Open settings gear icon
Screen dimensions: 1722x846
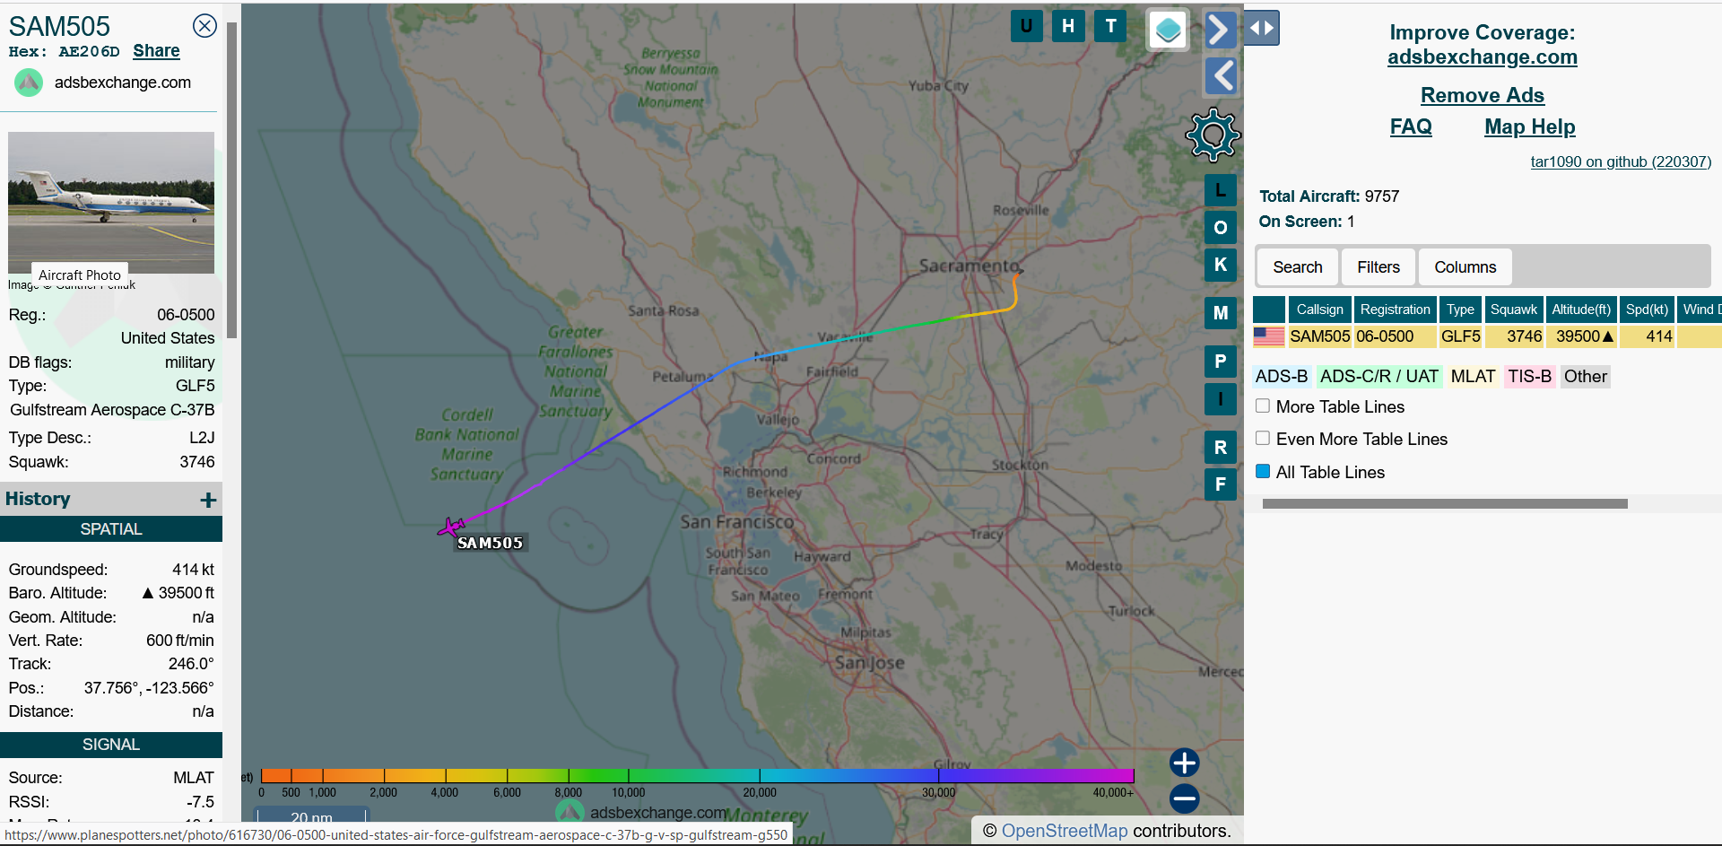pyautogui.click(x=1213, y=135)
